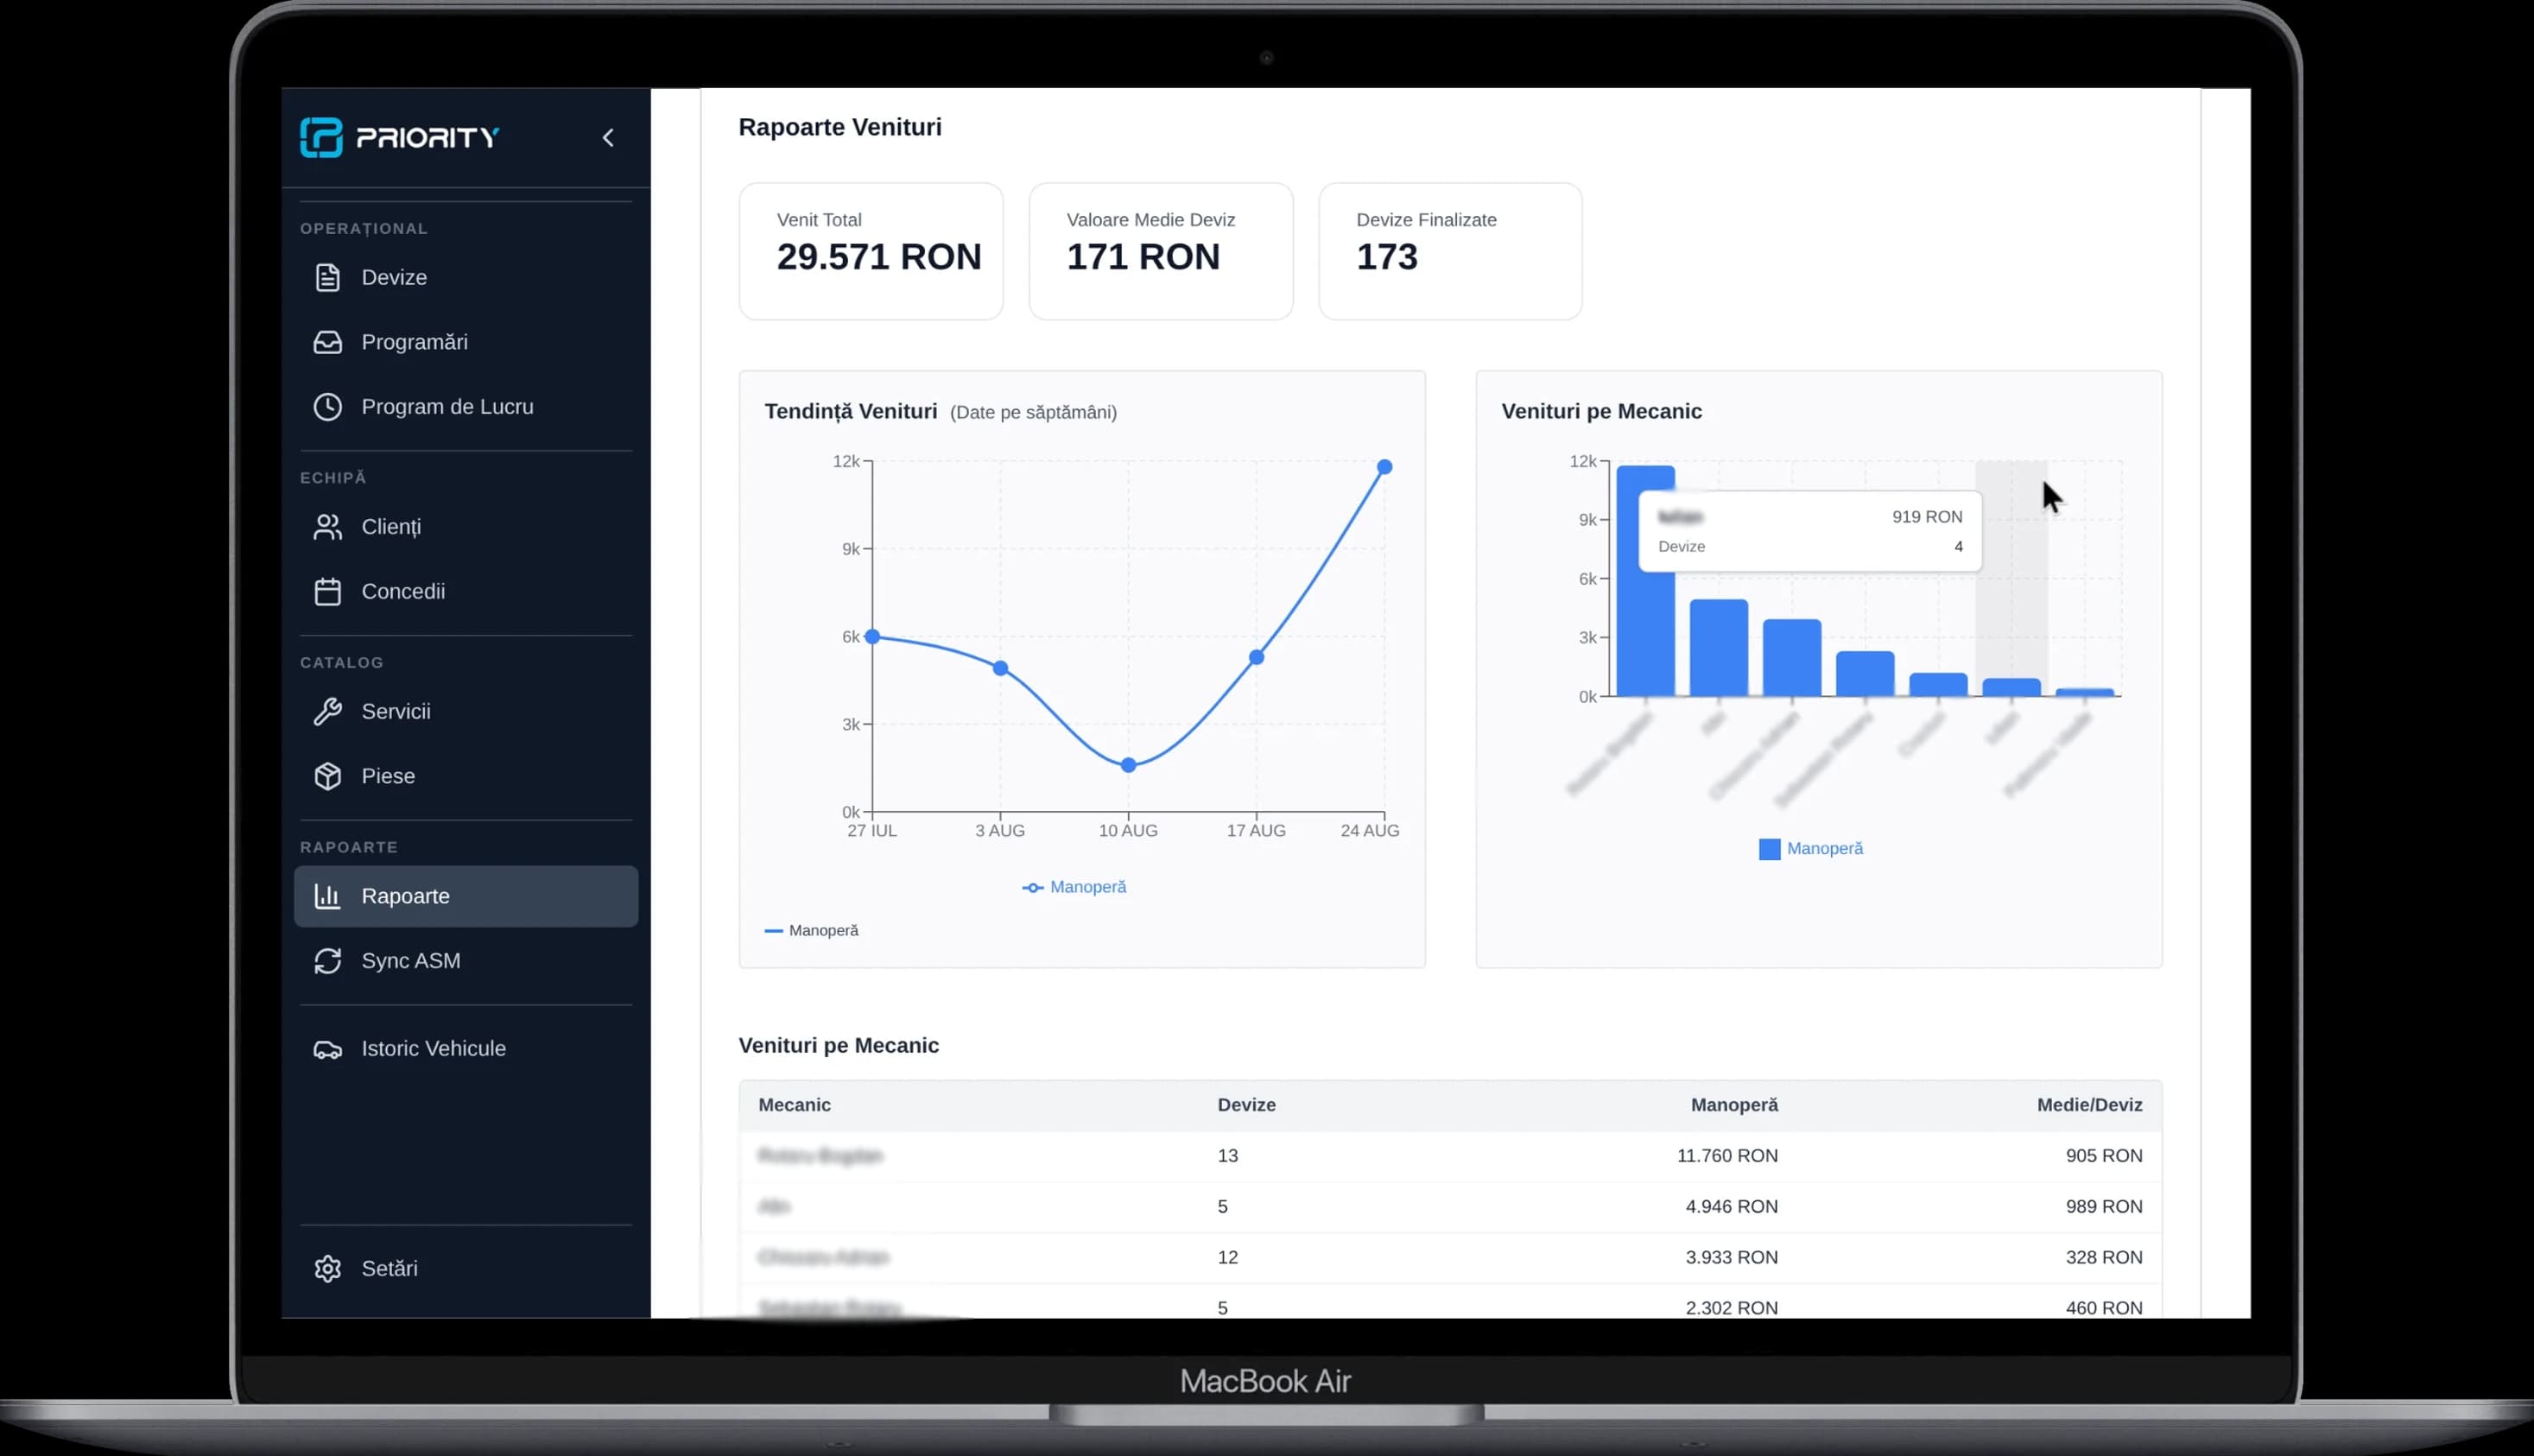Click the Devize Finalizate 173 card
Image resolution: width=2534 pixels, height=1456 pixels.
pos(1450,251)
